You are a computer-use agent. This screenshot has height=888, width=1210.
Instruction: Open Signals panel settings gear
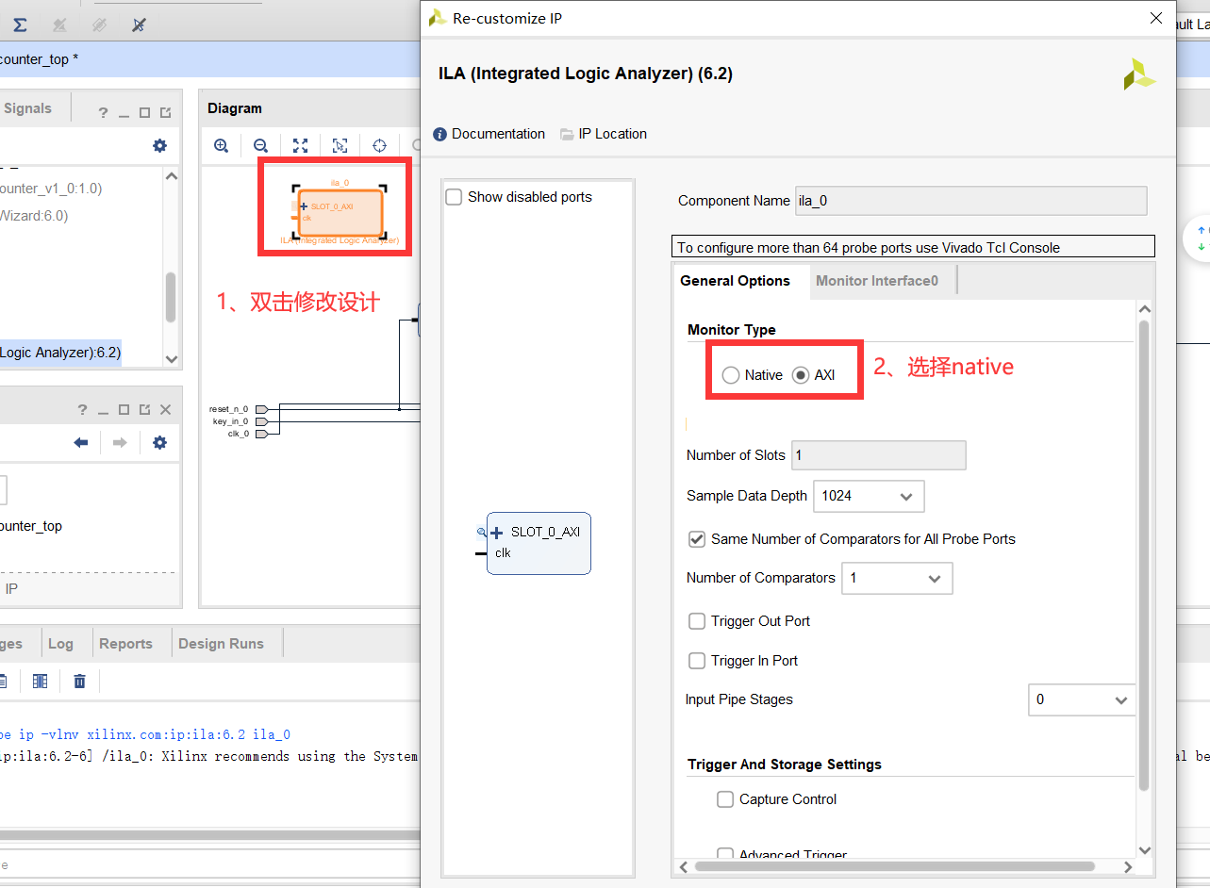pyautogui.click(x=159, y=145)
